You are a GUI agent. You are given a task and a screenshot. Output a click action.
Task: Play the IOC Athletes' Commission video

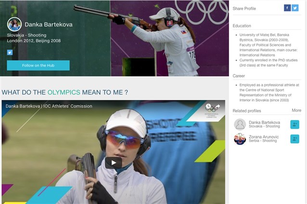(x=114, y=163)
